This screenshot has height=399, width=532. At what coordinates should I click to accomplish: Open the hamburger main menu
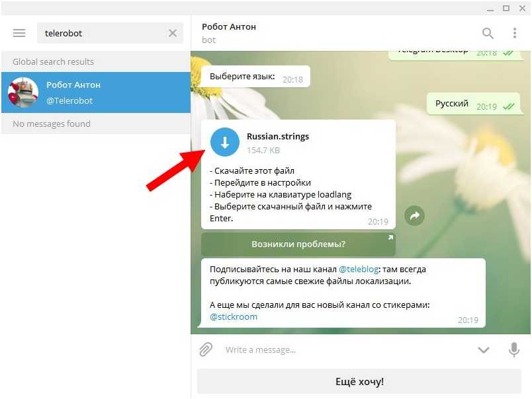click(19, 33)
